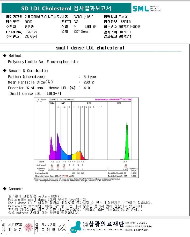The image size is (190, 237).
Task: Click the title 'SD LDL Cholesterol 검사결과보고서'
Action: click(66, 8)
